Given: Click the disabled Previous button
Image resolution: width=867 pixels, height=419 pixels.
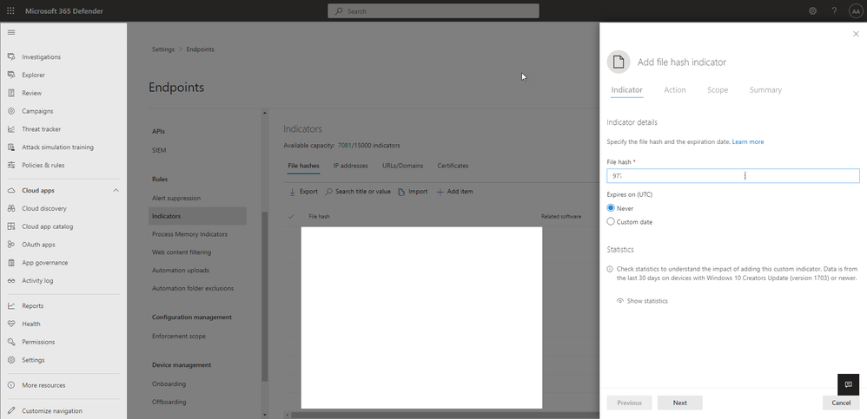Looking at the screenshot, I should click(629, 403).
